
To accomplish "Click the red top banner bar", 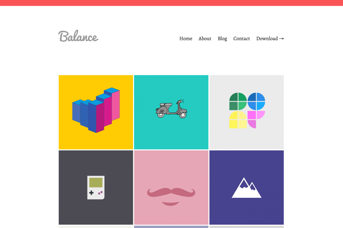I will [x=171, y=3].
